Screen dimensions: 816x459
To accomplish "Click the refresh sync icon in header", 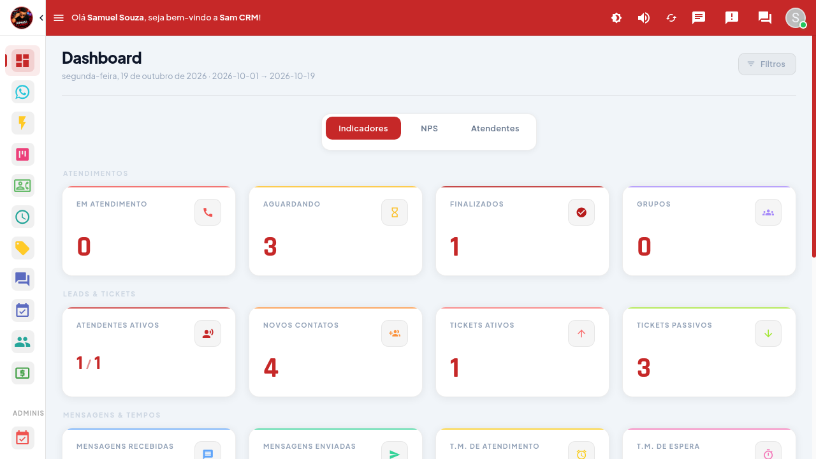I will tap(671, 18).
